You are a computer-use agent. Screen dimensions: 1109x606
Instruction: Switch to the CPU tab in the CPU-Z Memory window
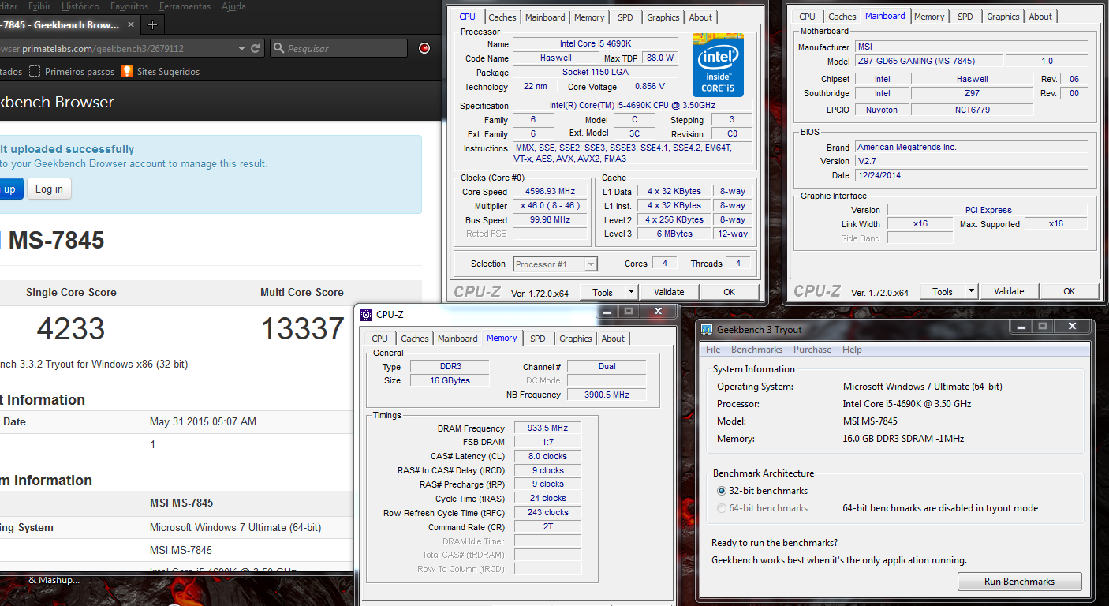click(380, 339)
